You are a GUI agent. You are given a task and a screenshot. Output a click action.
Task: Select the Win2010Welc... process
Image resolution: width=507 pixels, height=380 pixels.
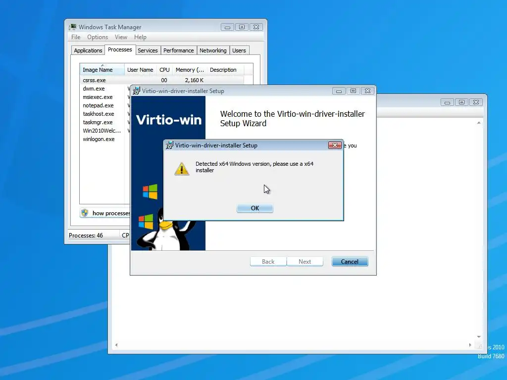pyautogui.click(x=101, y=131)
